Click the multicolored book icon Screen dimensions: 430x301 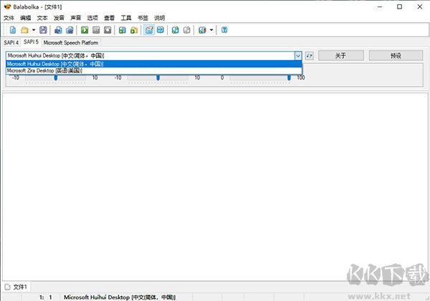pos(202,30)
